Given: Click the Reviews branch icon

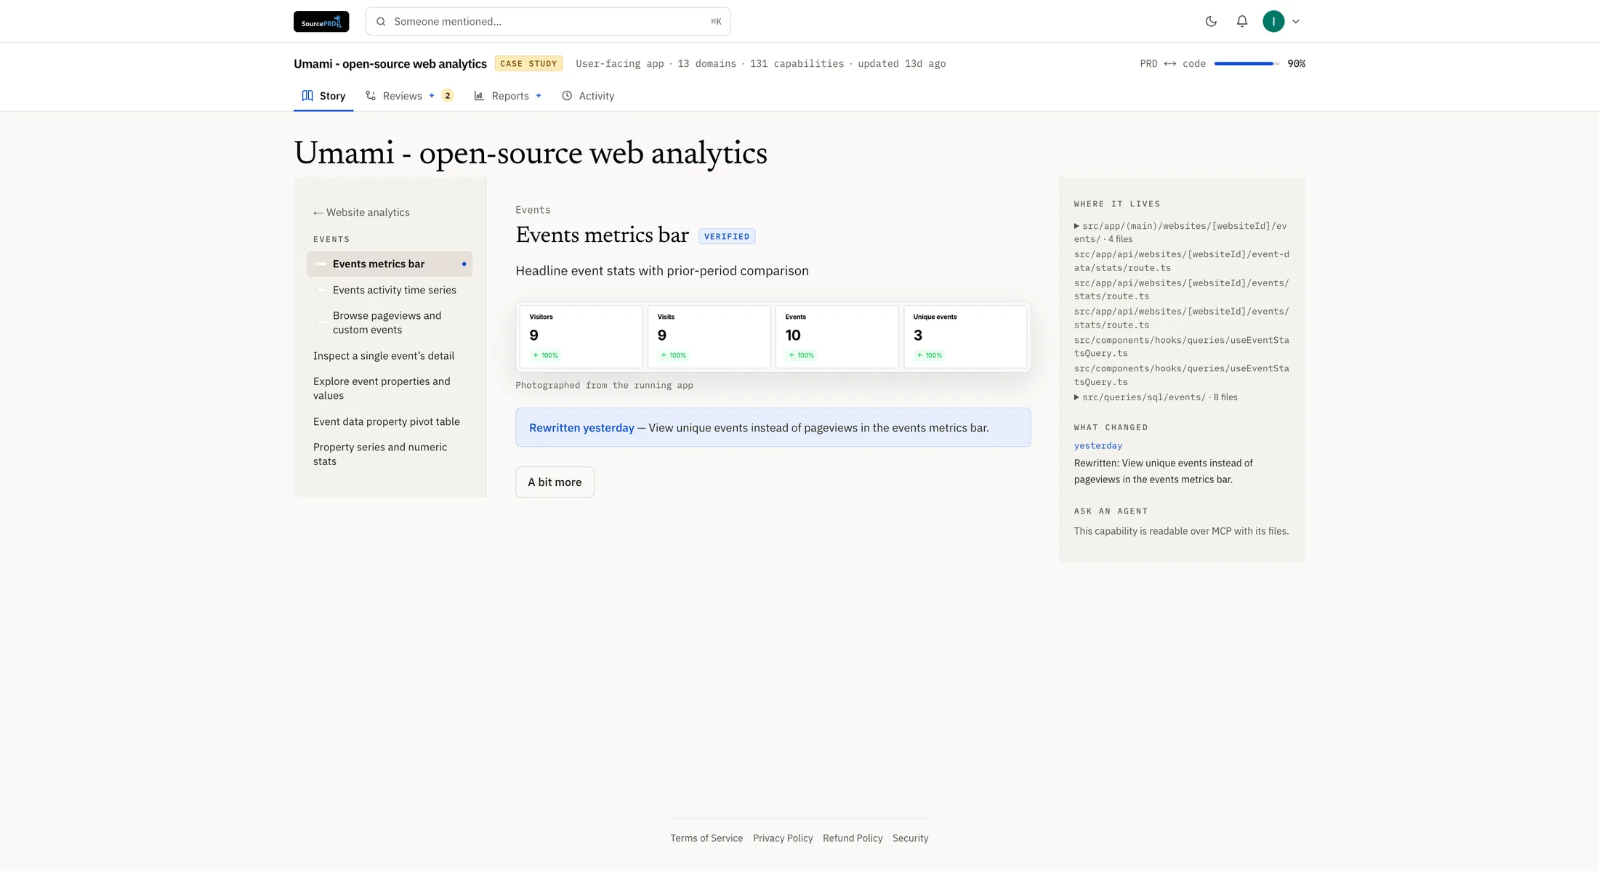Looking at the screenshot, I should pyautogui.click(x=371, y=96).
